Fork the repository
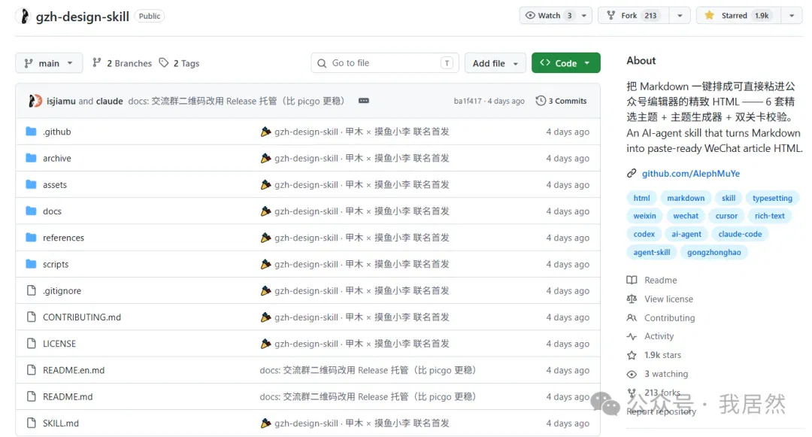 click(x=634, y=16)
